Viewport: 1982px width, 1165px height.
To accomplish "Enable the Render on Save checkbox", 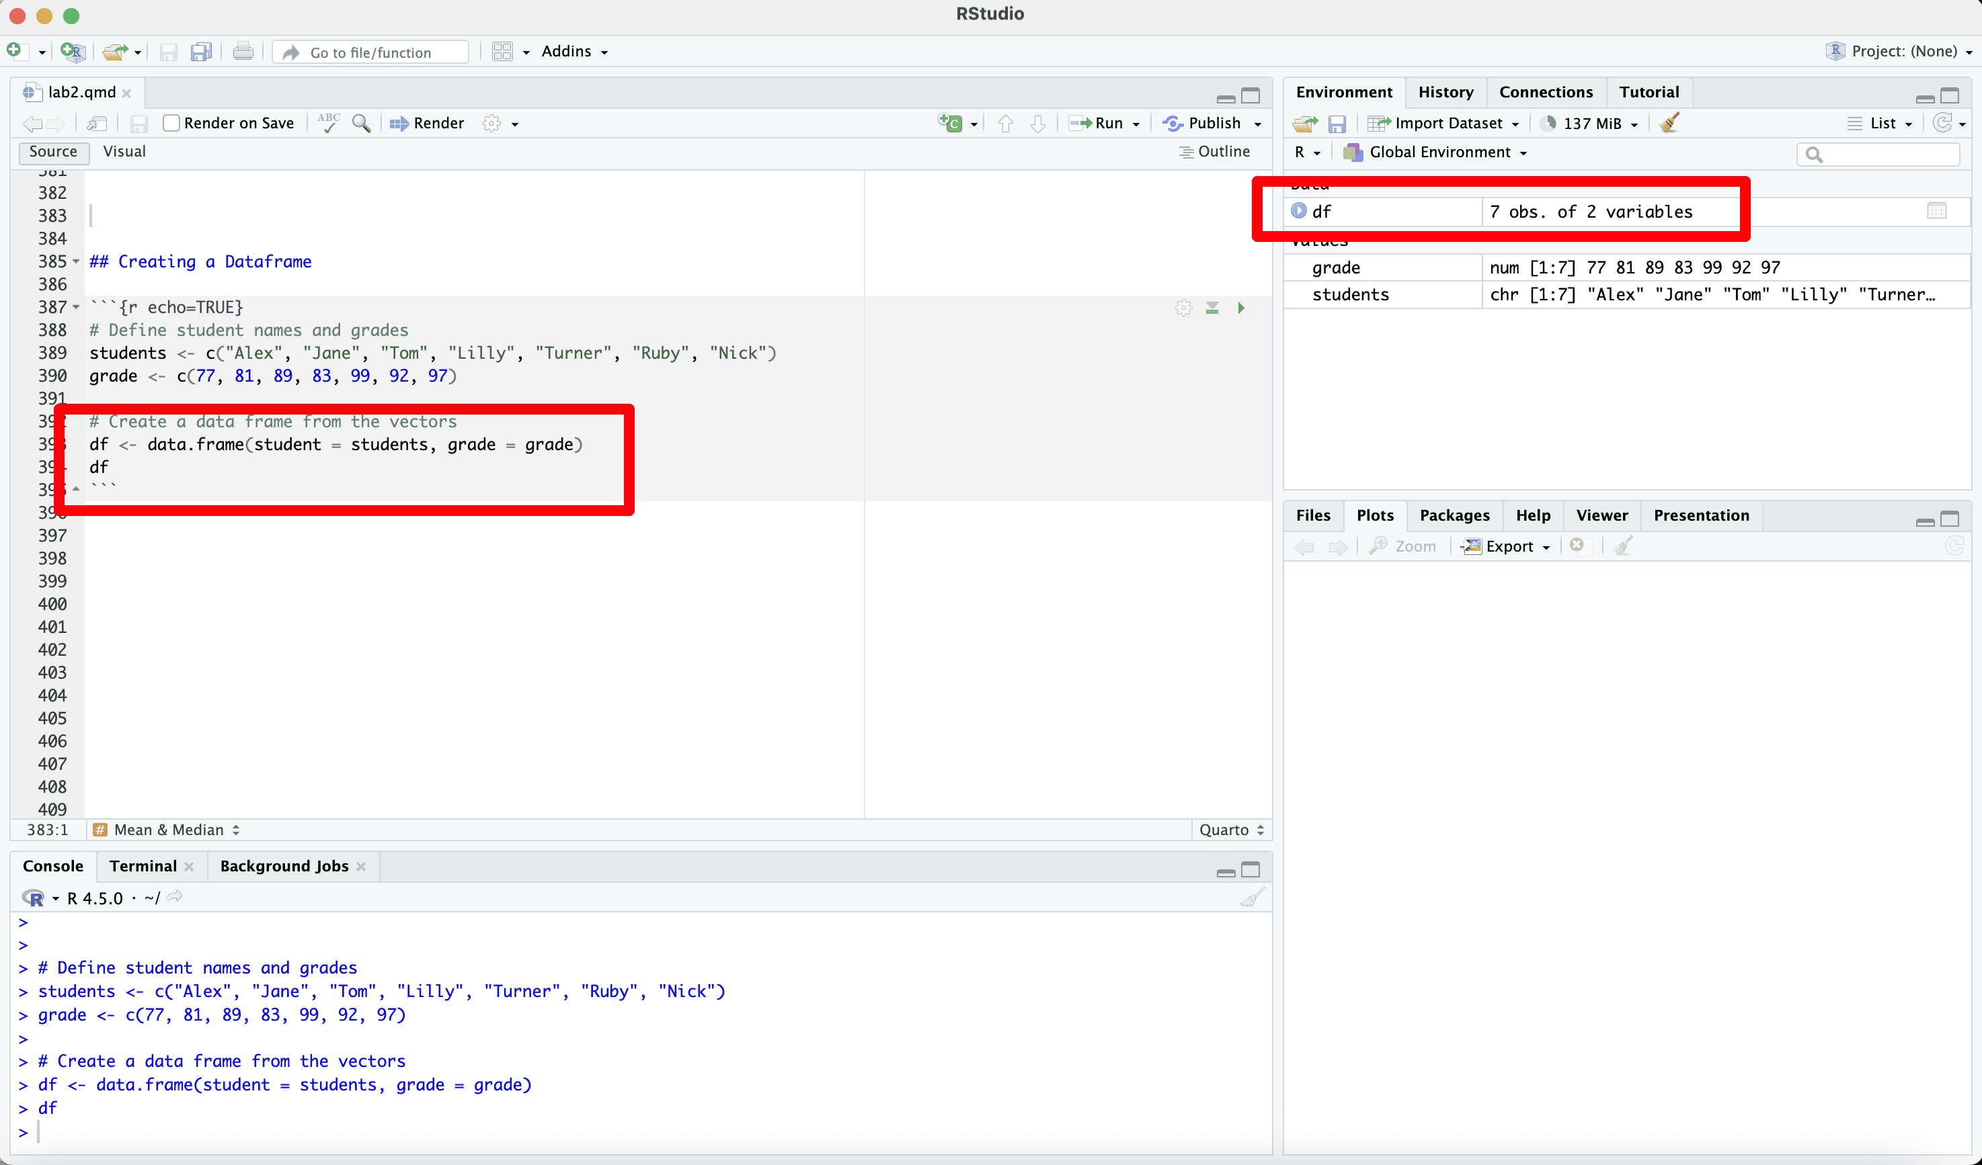I will (171, 124).
